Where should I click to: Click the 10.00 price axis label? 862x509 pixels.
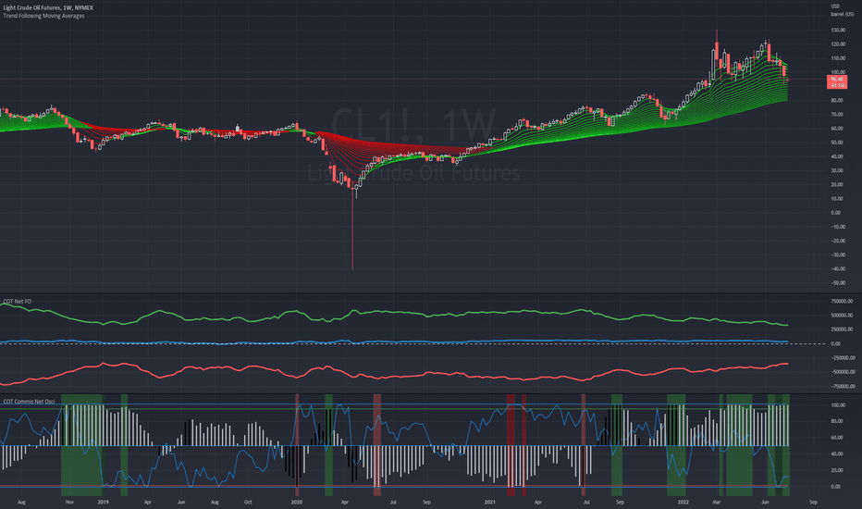(836, 199)
